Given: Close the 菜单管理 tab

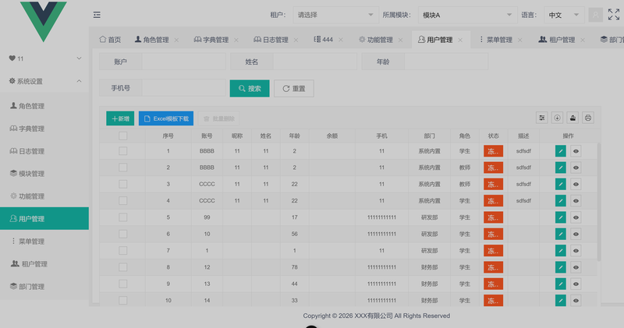Looking at the screenshot, I should (x=519, y=40).
